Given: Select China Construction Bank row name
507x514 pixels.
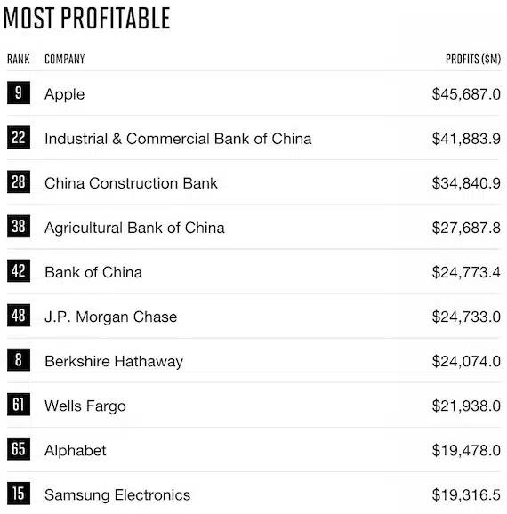Looking at the screenshot, I should pos(131,183).
